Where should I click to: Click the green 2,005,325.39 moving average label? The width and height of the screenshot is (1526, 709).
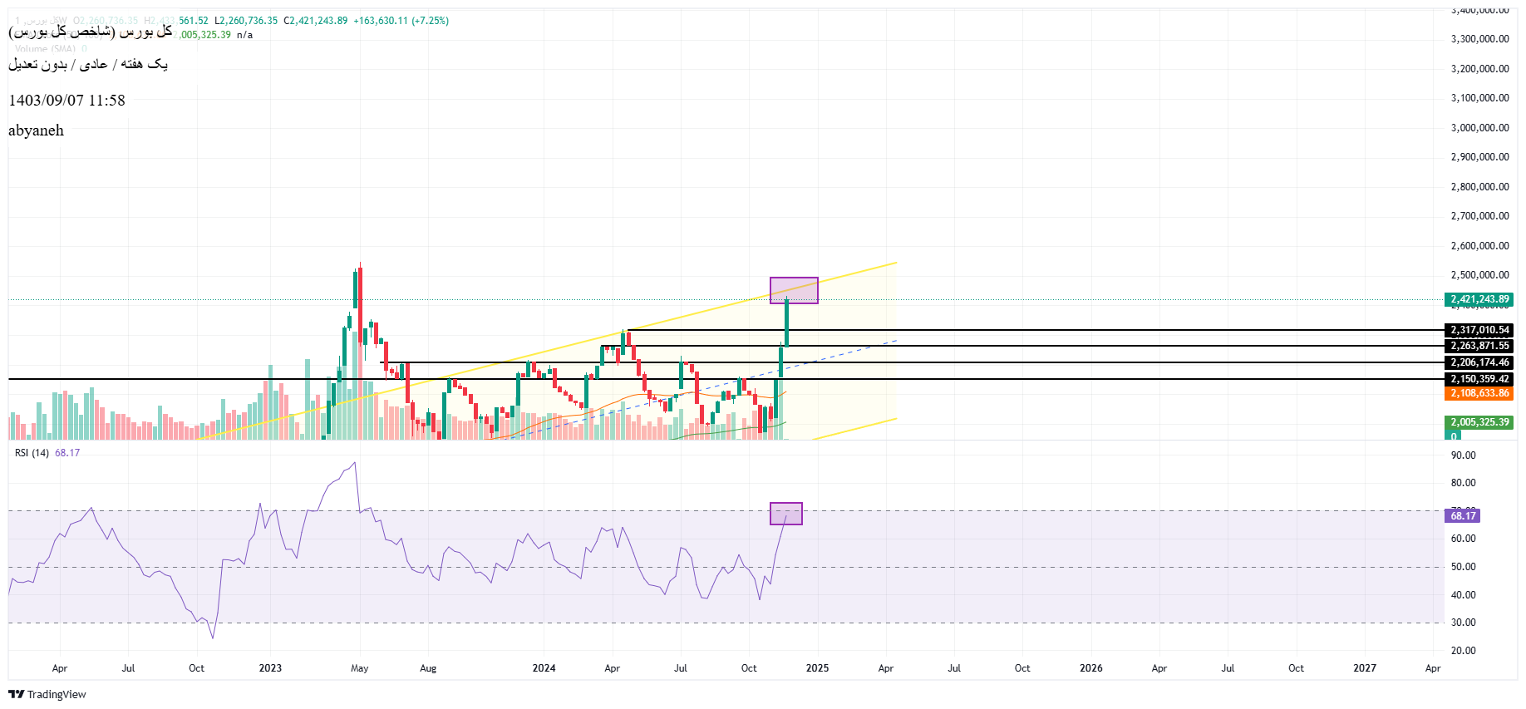1479,422
